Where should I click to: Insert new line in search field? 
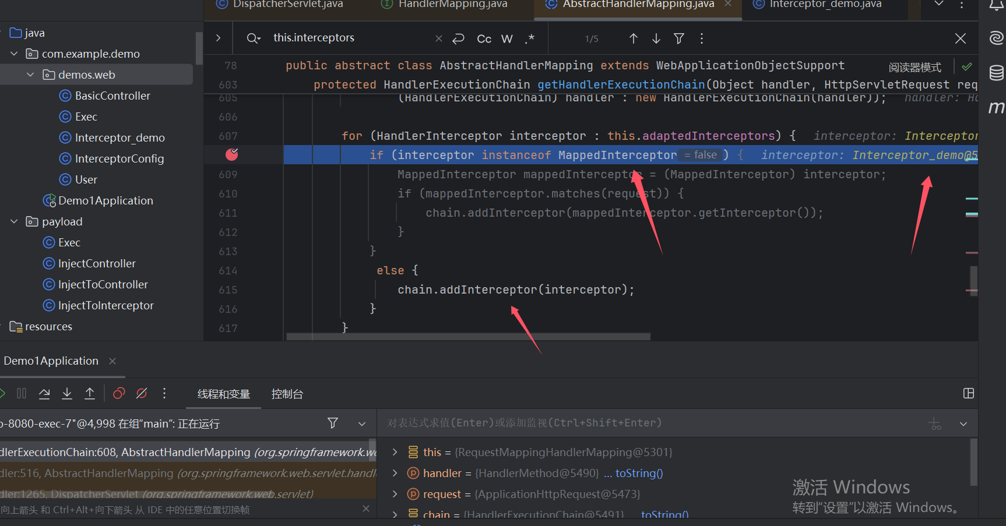click(x=459, y=38)
